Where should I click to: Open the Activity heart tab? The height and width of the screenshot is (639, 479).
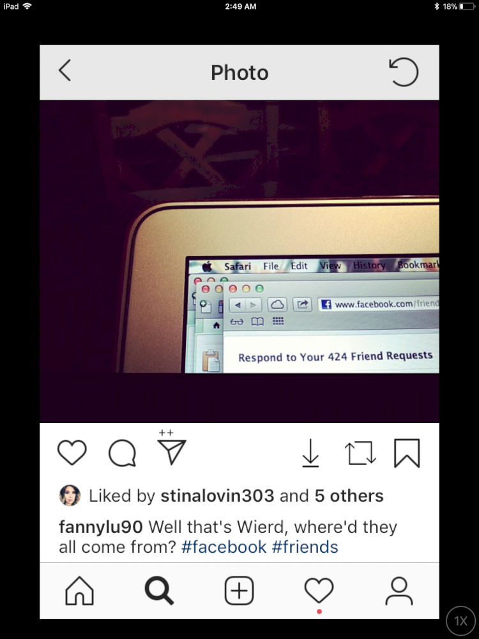pos(319,590)
